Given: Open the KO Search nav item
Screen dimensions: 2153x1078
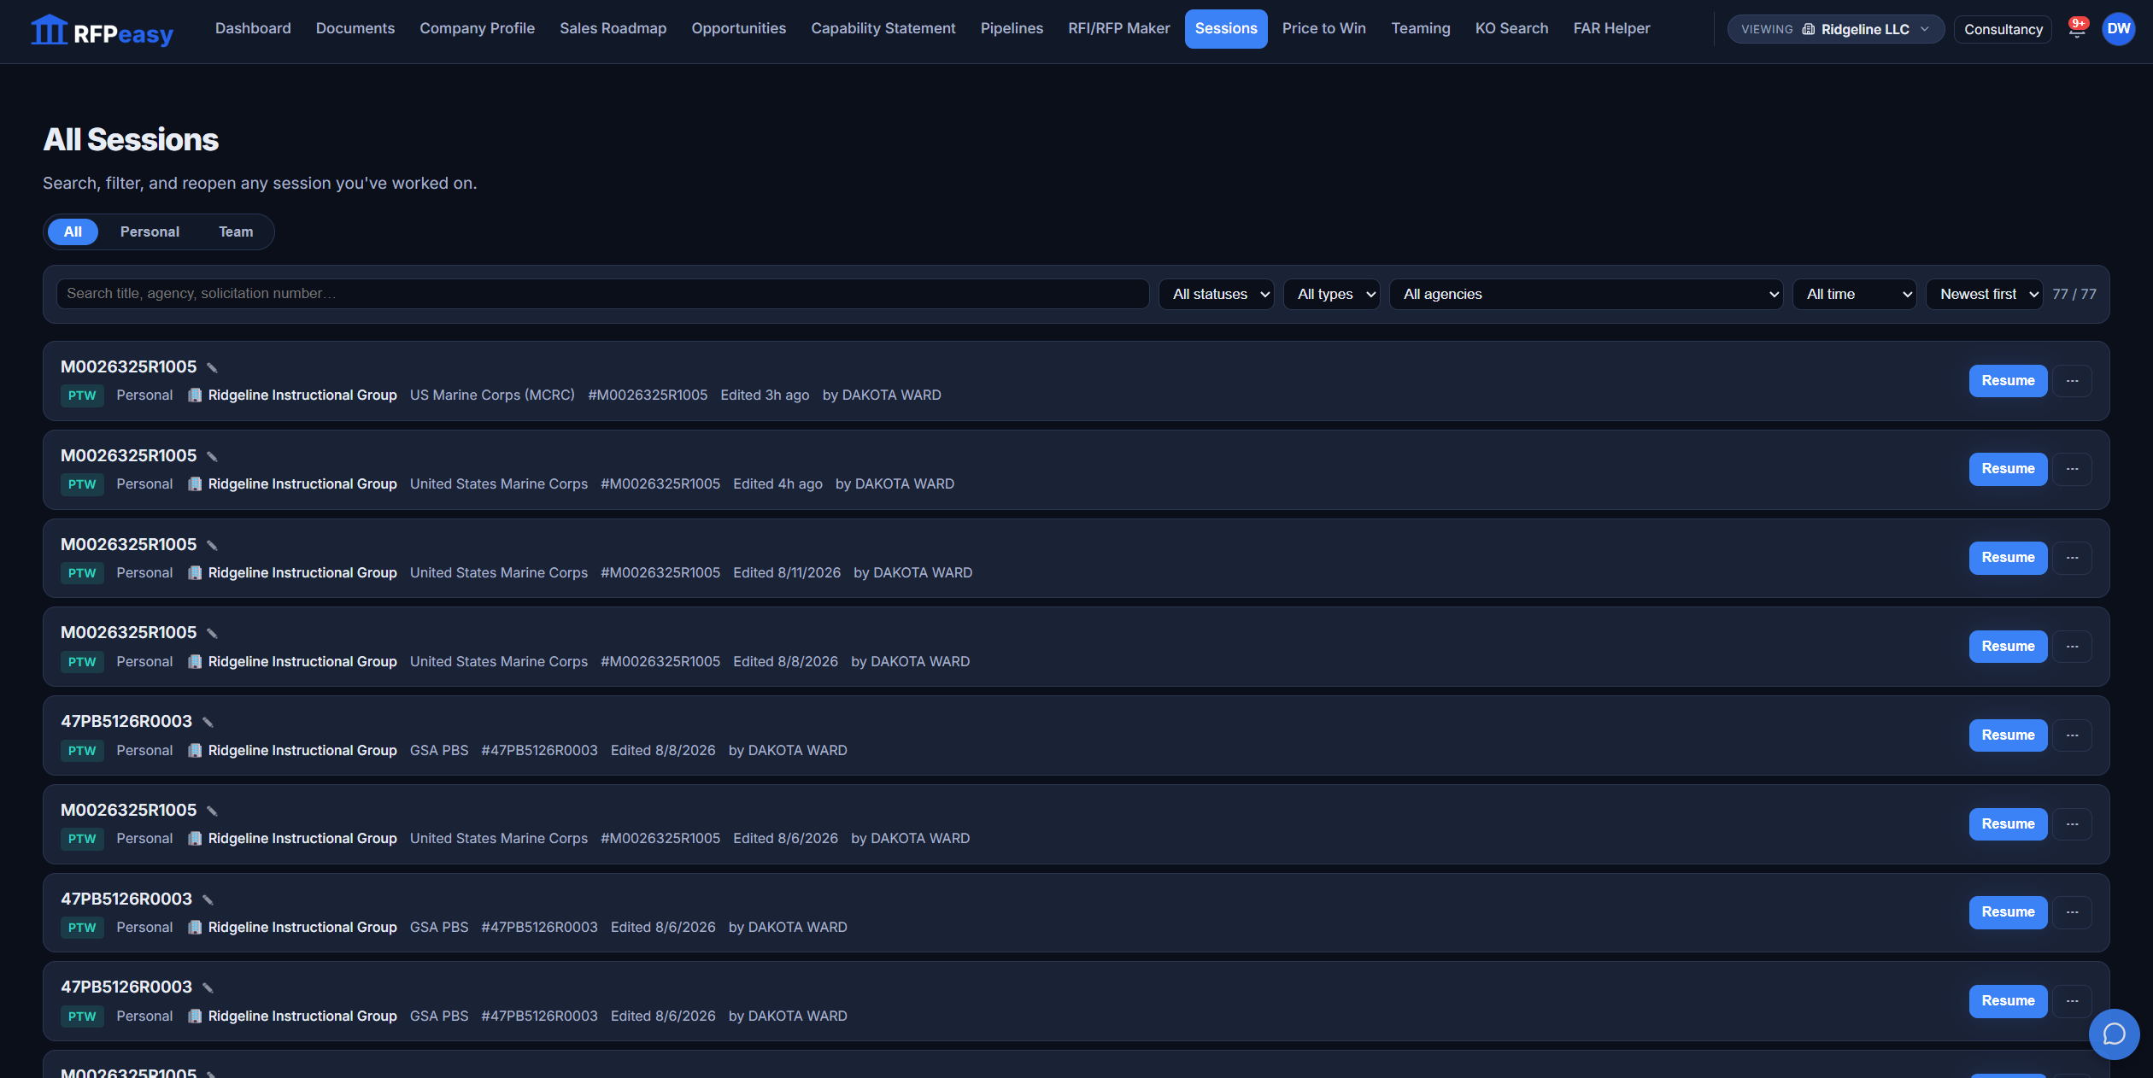Looking at the screenshot, I should point(1512,28).
